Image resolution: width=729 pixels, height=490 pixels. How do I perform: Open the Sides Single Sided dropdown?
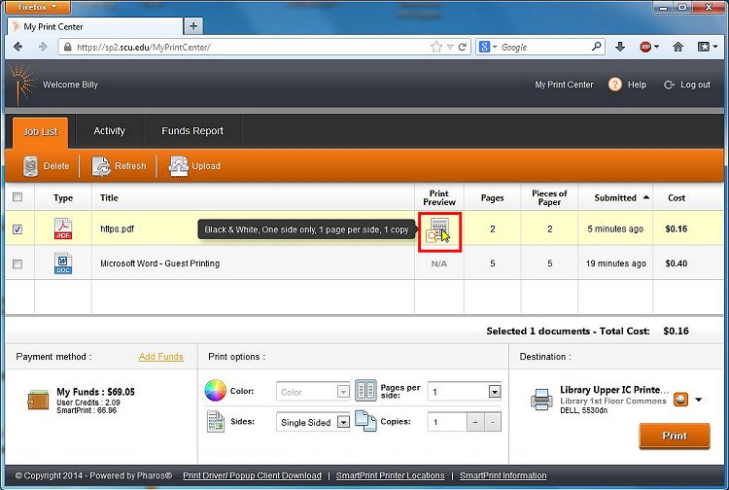313,422
